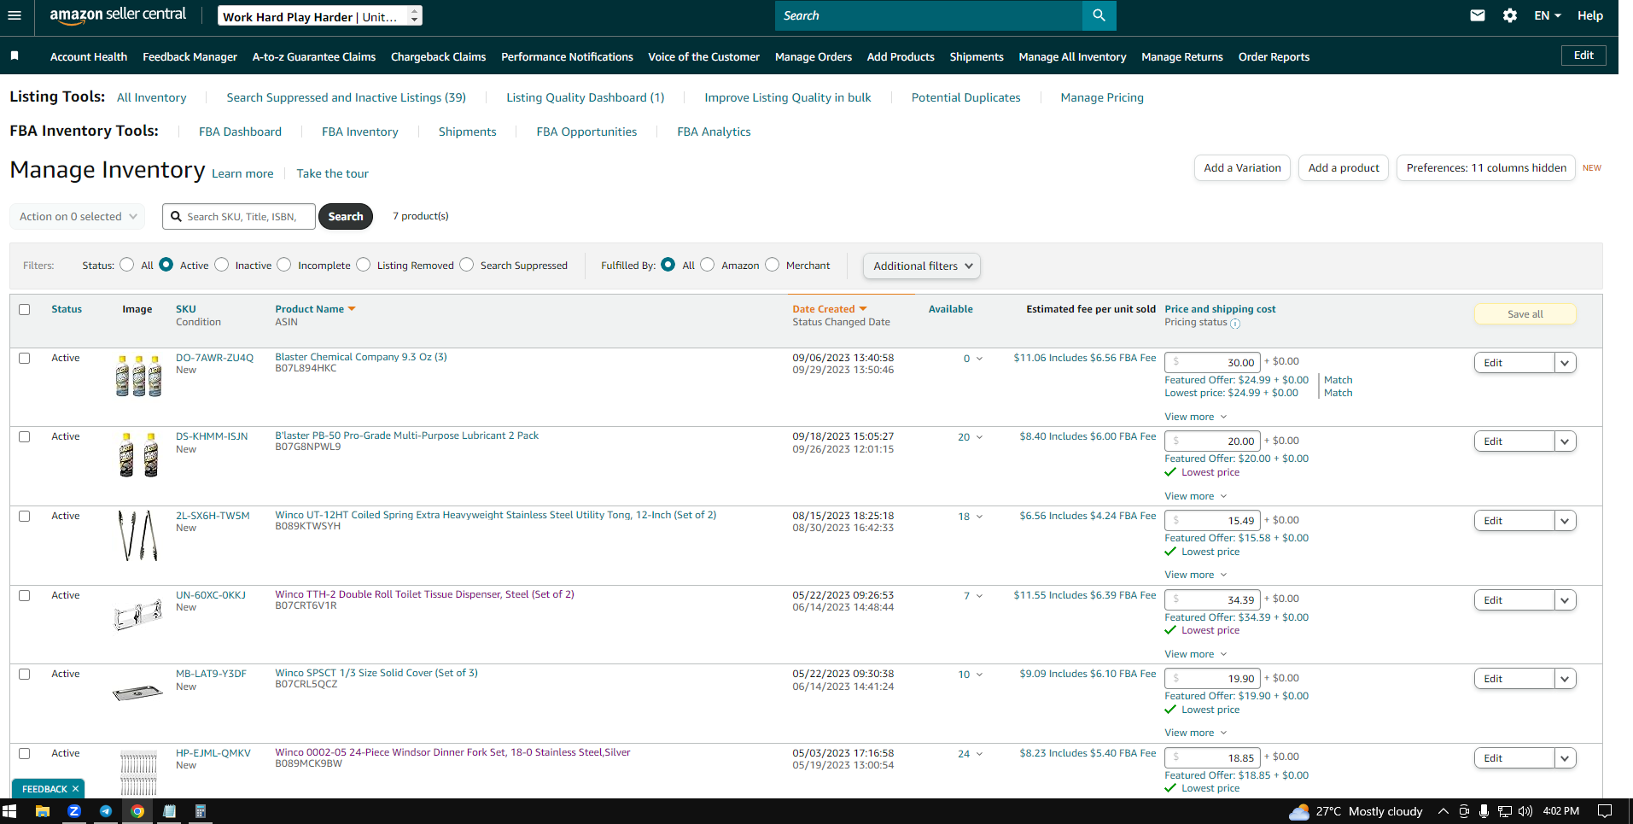The image size is (1633, 824).
Task: Open Listing Quality Dashboard (1)
Action: (x=585, y=97)
